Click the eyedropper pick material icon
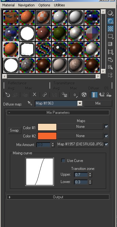The height and width of the screenshot is (227, 117). click(30, 103)
